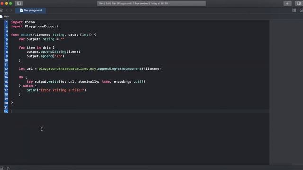Screen dimensions: 303x170
Task: Click line number 15 in gutter
Action: 6,82
